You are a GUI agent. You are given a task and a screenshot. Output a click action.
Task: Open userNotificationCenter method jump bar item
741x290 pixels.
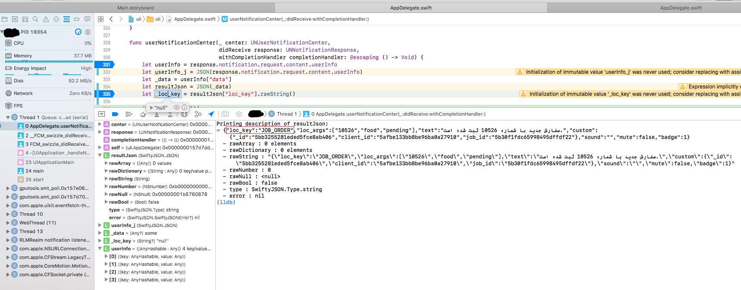[295, 19]
